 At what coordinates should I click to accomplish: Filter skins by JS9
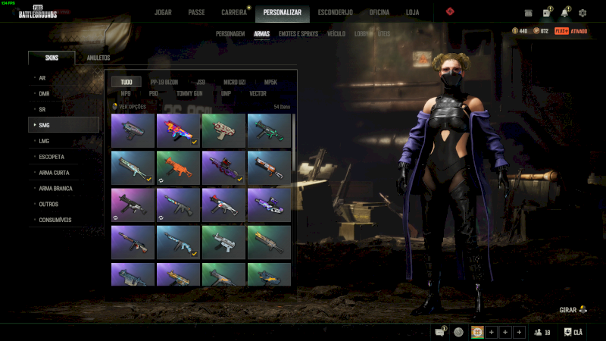[x=201, y=82]
